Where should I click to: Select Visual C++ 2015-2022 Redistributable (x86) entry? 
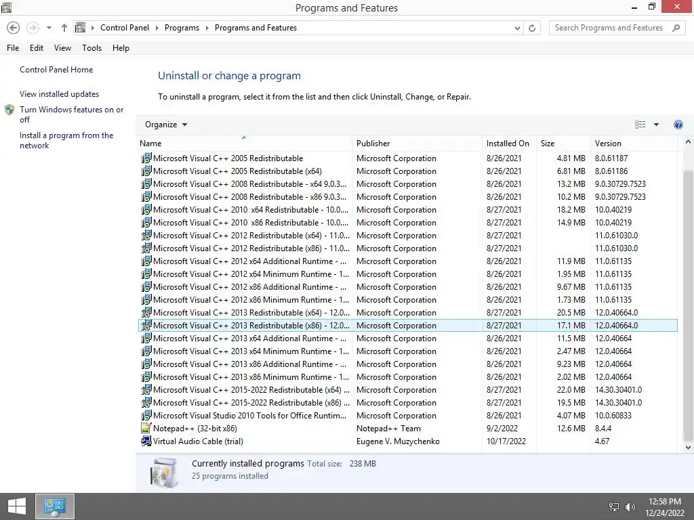click(407, 402)
